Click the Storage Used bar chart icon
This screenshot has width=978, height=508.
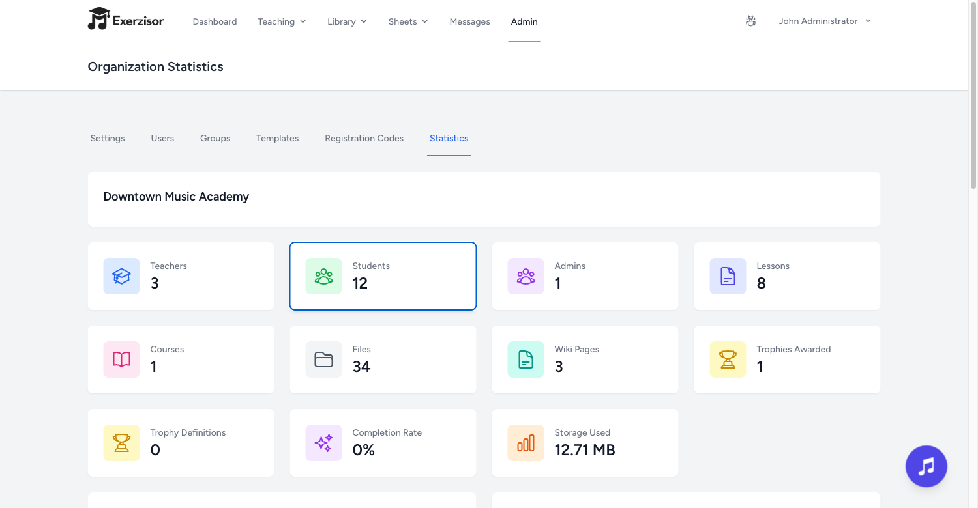526,443
